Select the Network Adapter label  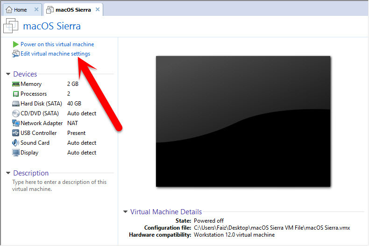point(42,123)
